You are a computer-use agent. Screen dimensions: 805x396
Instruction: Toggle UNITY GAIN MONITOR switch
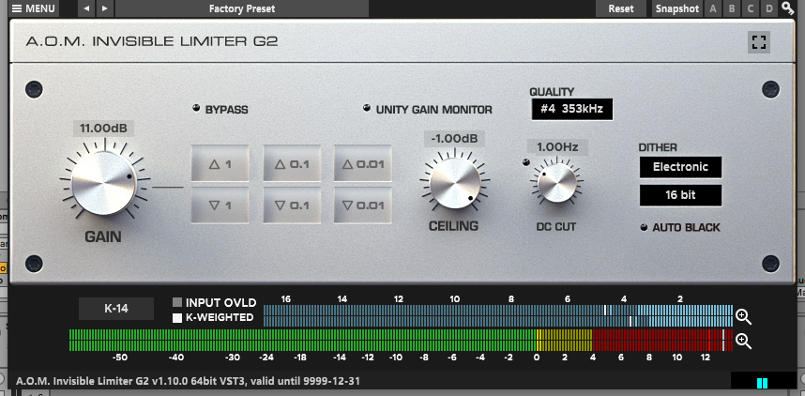coord(367,108)
